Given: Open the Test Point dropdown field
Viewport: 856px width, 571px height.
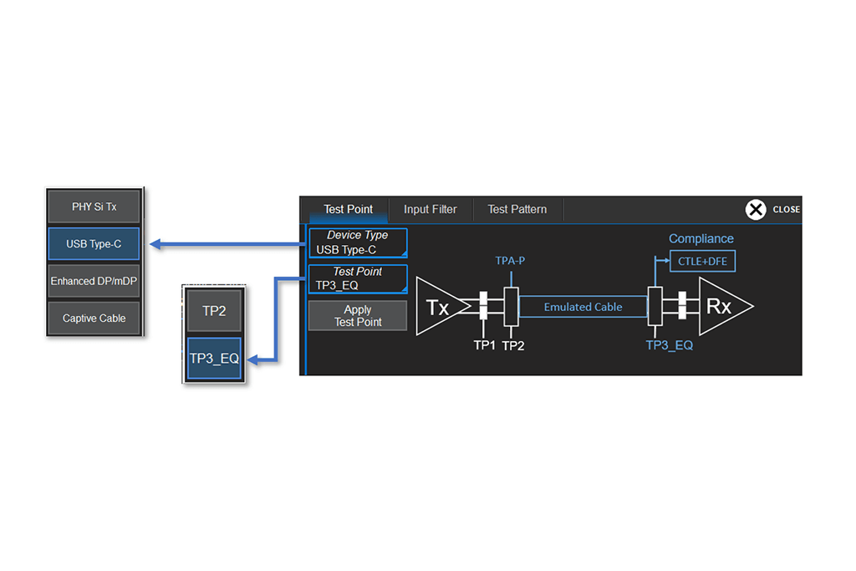Looking at the screenshot, I should 358,278.
